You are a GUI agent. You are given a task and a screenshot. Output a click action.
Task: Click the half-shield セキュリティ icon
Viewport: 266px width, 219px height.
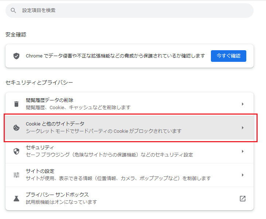pyautogui.click(x=16, y=151)
